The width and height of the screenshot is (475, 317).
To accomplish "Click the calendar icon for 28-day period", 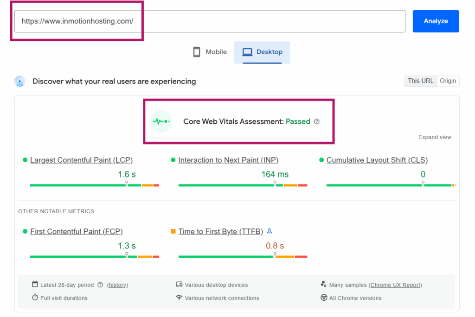I will [x=35, y=285].
